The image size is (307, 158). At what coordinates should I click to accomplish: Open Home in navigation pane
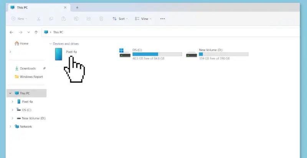[x=21, y=44]
